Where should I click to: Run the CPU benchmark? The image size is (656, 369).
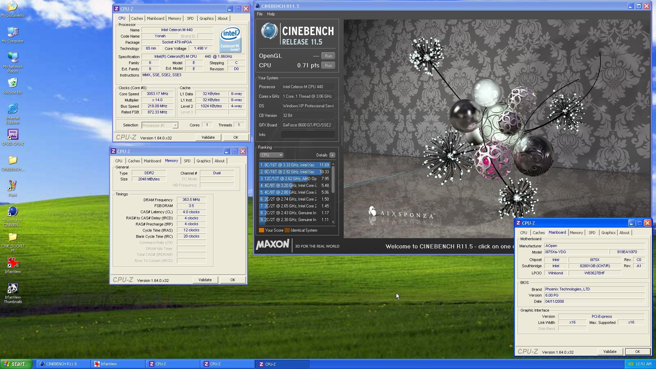point(328,66)
